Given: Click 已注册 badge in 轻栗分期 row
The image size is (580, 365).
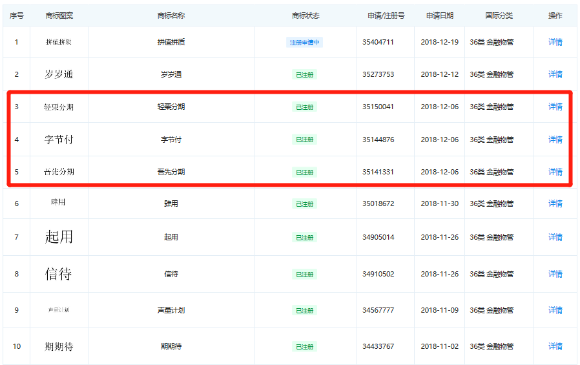Looking at the screenshot, I should [x=304, y=107].
